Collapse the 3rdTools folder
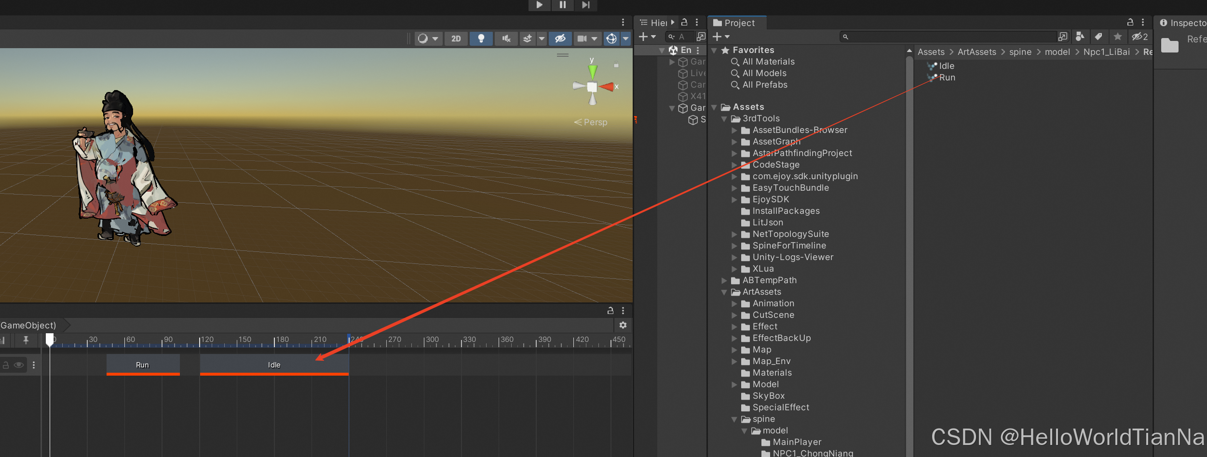 724,118
